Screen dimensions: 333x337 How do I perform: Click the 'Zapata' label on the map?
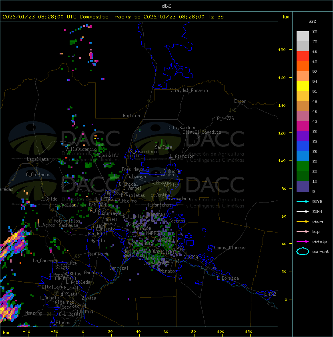pos(89,298)
